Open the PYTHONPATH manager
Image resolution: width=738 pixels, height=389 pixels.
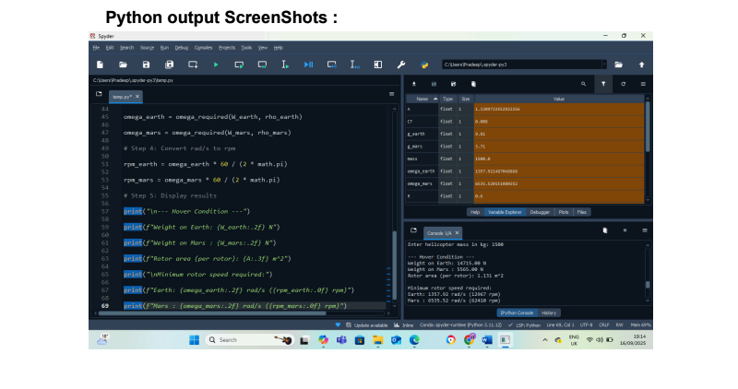click(424, 65)
